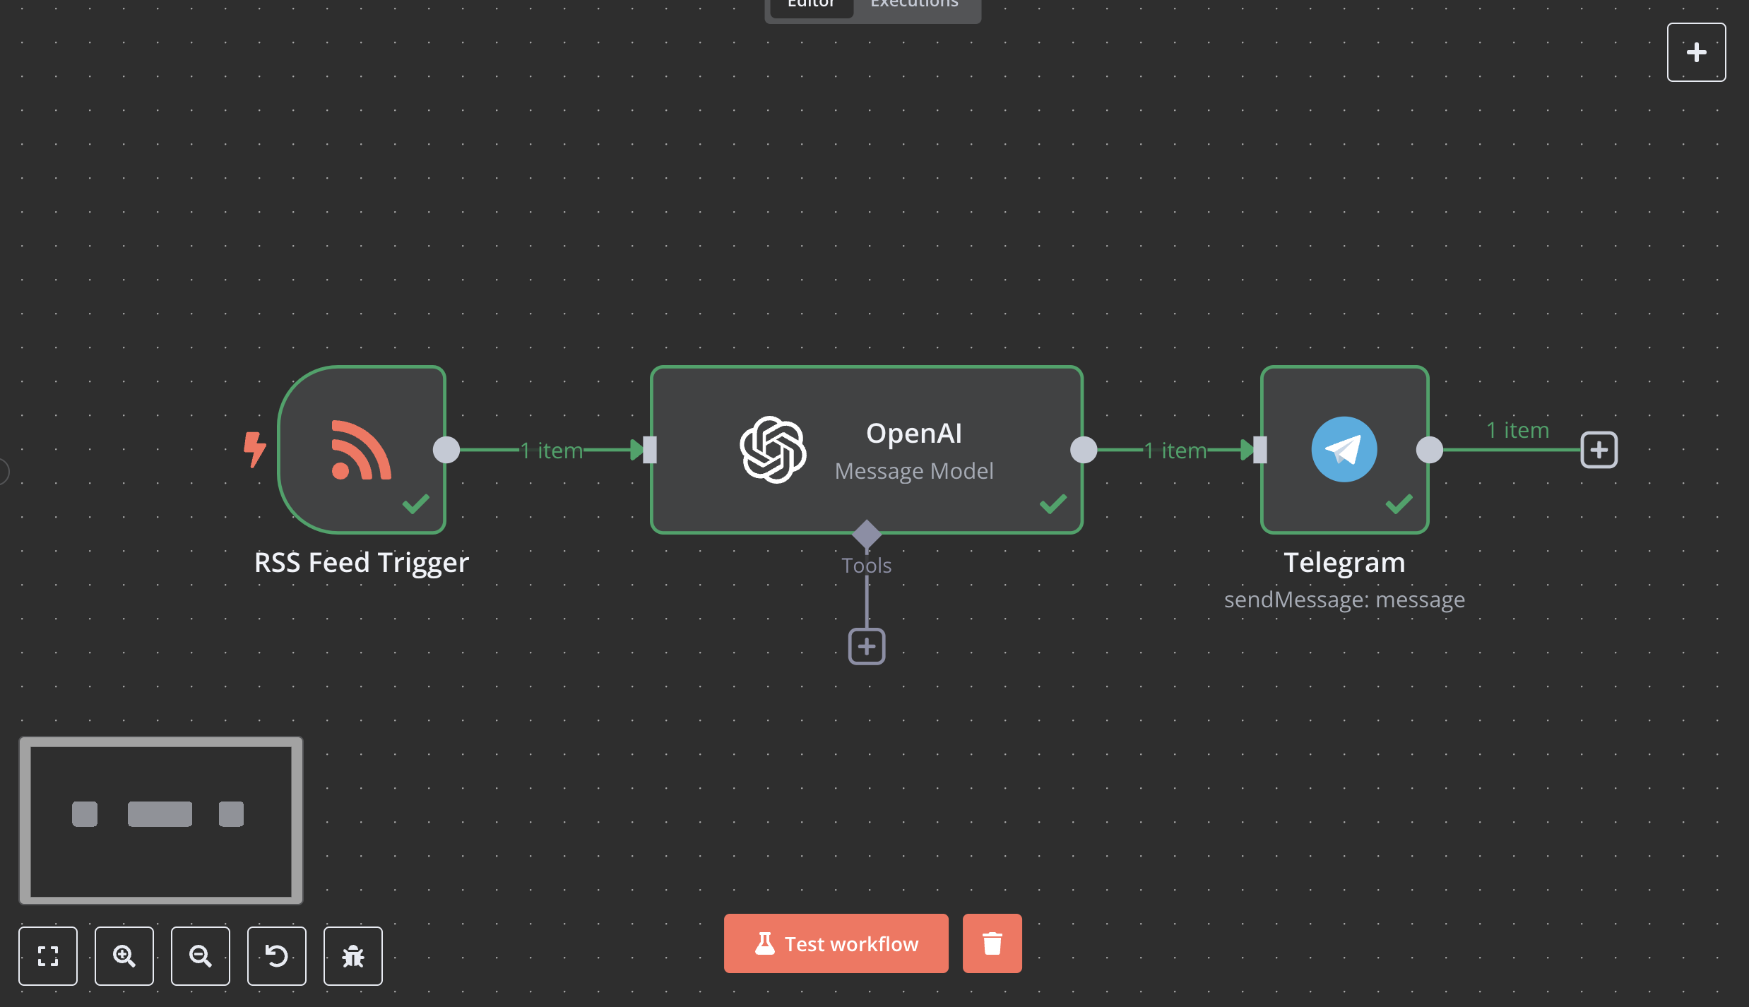Add a node after Telegram output

coord(1599,449)
